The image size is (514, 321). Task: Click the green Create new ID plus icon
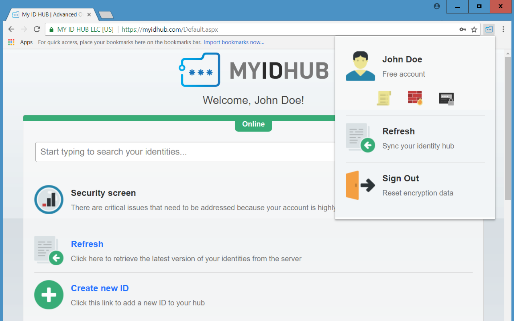49,295
